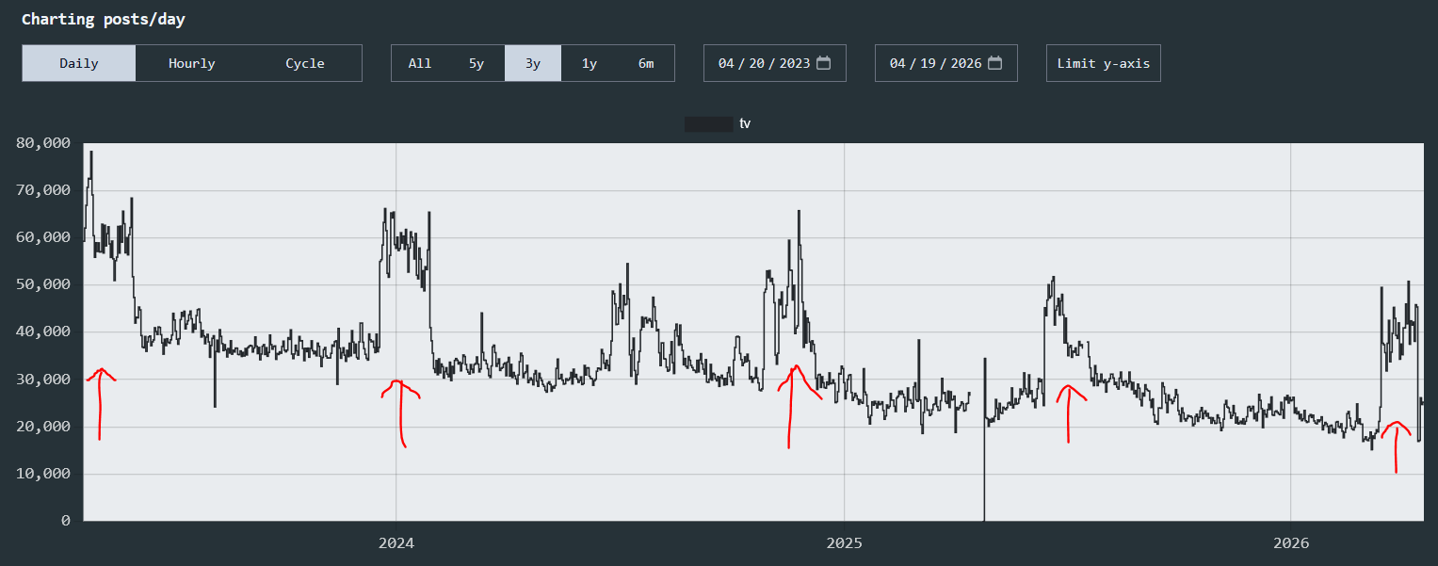
Task: Click the 2026 x-axis label
Action: [x=1291, y=543]
